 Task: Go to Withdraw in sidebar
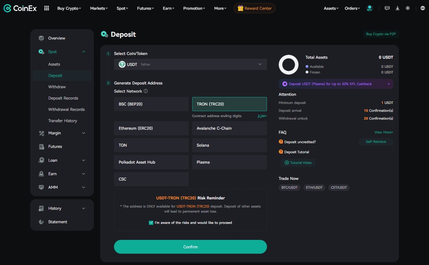57,87
